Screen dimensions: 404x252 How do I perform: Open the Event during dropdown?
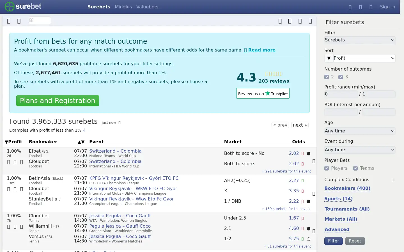coord(360,150)
